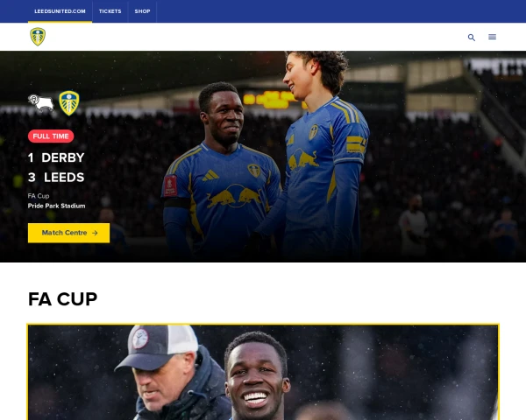Viewport: 526px width, 420px height.
Task: Open the hamburger menu icon
Action: click(492, 37)
